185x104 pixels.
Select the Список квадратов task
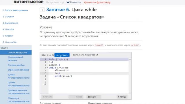pos(16,52)
